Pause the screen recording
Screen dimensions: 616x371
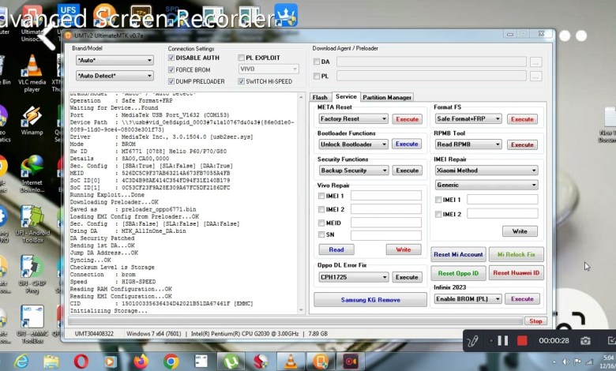tap(501, 340)
